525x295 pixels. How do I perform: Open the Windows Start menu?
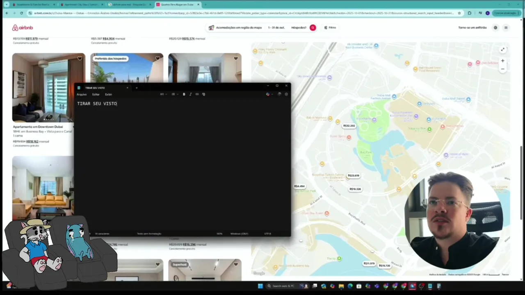(x=260, y=286)
